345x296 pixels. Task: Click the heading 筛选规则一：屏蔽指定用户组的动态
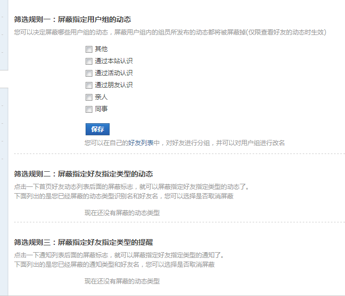pos(73,19)
